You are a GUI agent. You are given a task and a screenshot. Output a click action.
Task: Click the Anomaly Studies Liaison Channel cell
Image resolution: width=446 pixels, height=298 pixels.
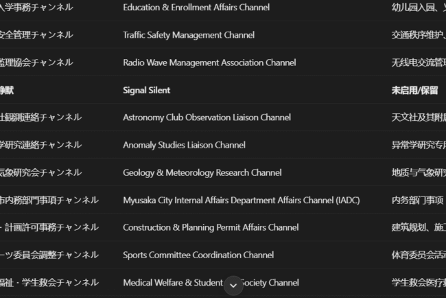point(184,145)
